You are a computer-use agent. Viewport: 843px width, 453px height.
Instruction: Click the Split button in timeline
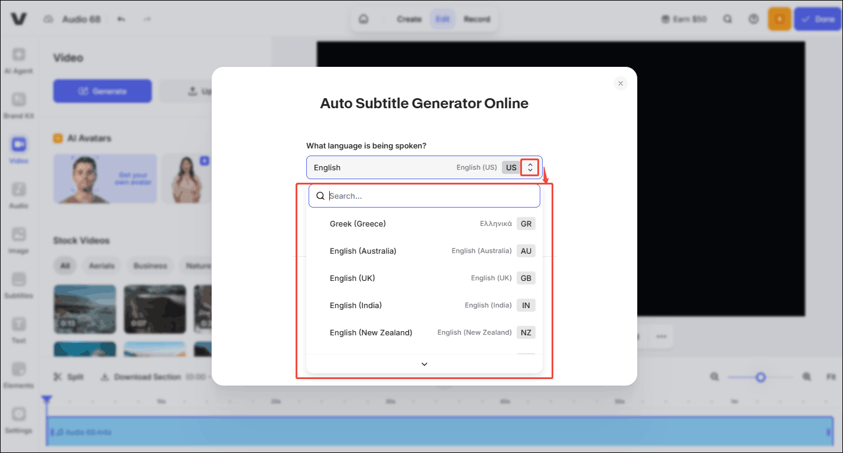point(68,377)
